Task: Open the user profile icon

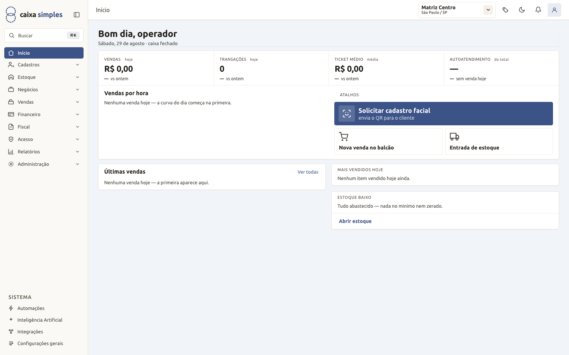Action: 554,10
